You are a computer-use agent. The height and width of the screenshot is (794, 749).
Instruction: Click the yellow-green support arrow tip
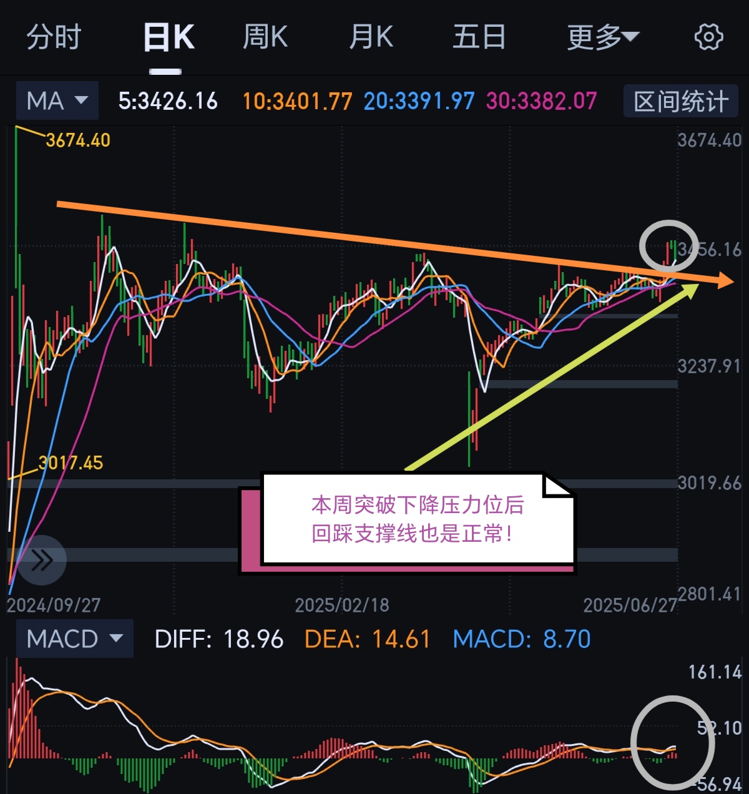coord(690,289)
